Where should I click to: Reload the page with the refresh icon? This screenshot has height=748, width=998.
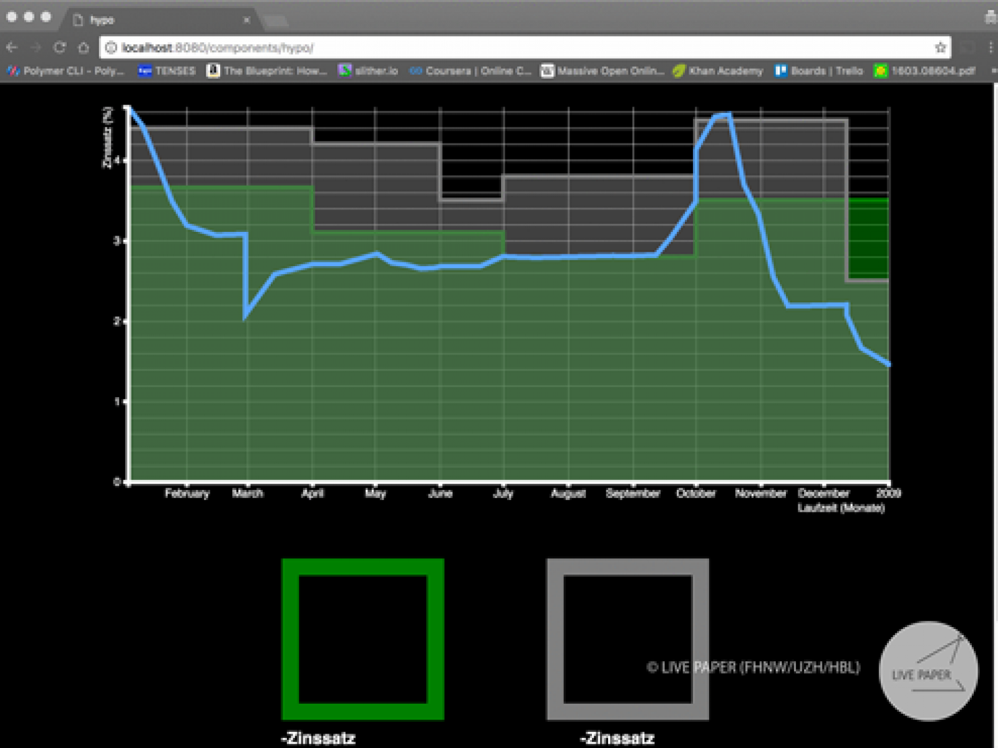coord(59,47)
